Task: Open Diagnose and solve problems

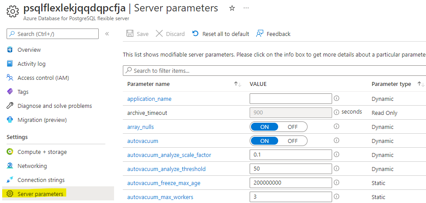Action: pos(54,106)
